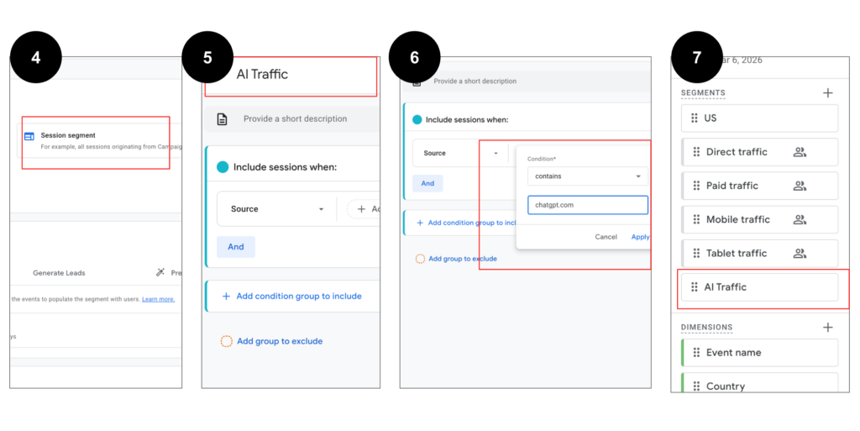Image resolution: width=860 pixels, height=431 pixels.
Task: Click the drag handle of the AI Traffic segment
Action: tap(695, 287)
